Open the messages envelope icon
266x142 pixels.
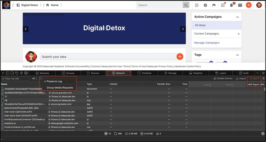pos(240,5)
